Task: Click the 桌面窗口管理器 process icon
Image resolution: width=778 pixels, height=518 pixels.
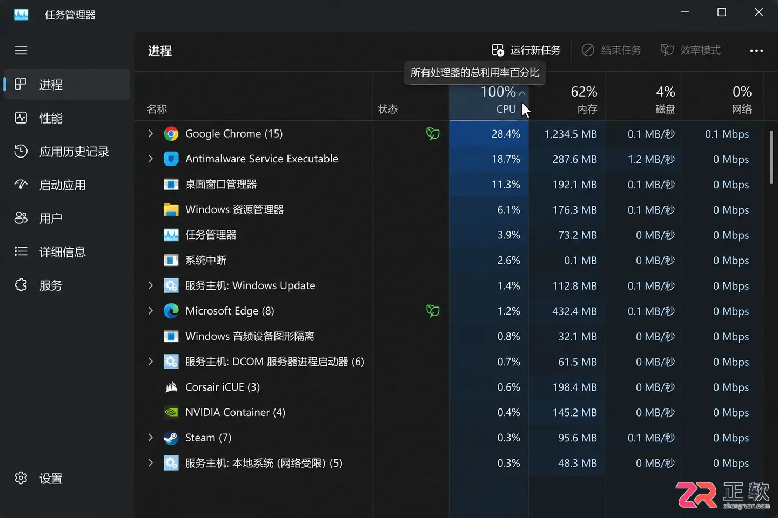Action: coord(171,185)
